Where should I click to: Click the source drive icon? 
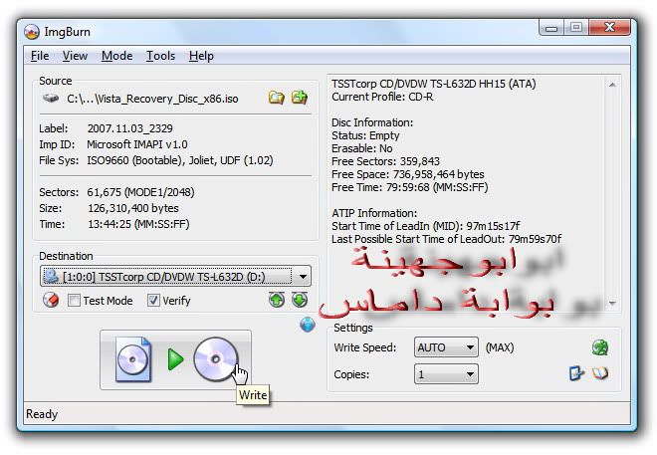[x=51, y=99]
